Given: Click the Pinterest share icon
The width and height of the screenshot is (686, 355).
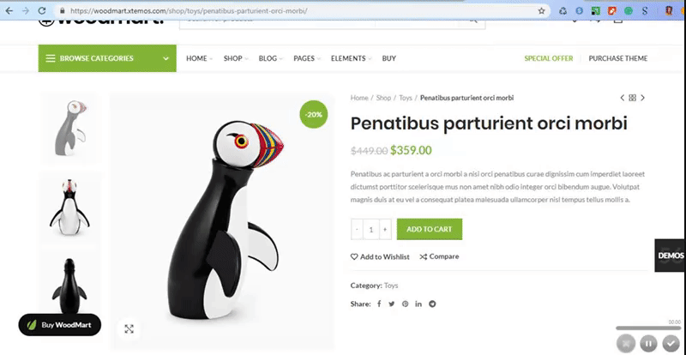Looking at the screenshot, I should pyautogui.click(x=405, y=304).
